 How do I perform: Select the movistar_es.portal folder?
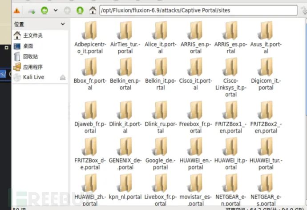(x=196, y=190)
